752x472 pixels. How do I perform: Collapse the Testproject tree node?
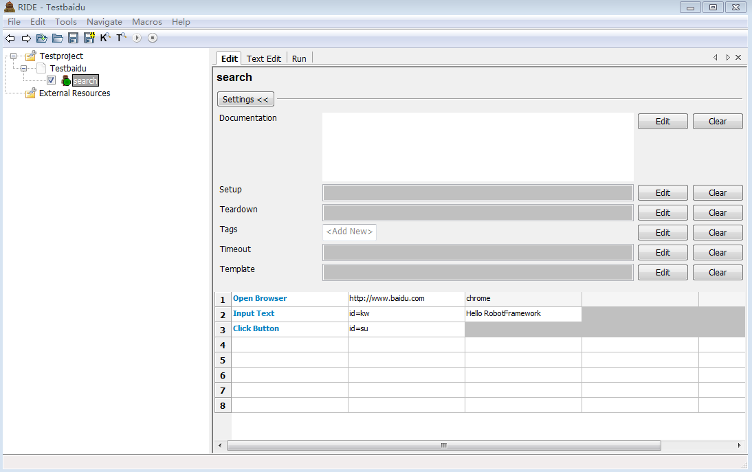pos(13,56)
